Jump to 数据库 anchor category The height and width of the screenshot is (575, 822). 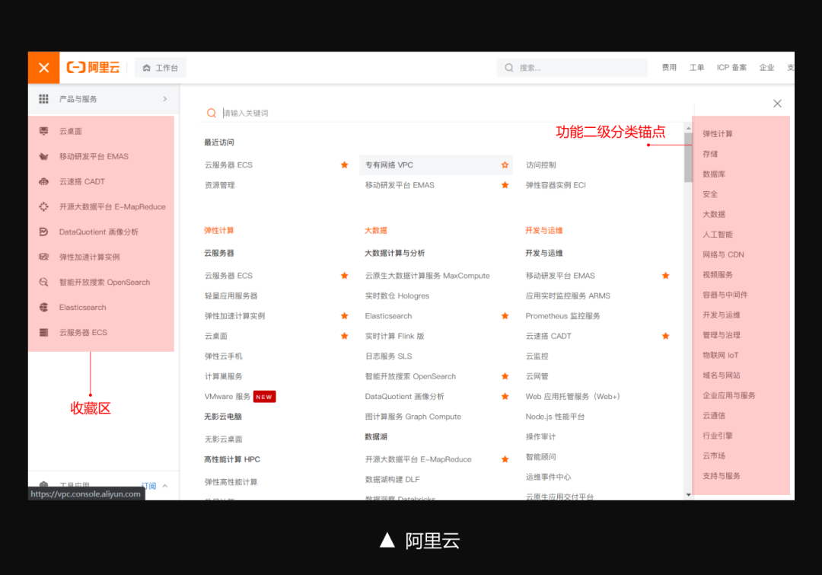(714, 174)
